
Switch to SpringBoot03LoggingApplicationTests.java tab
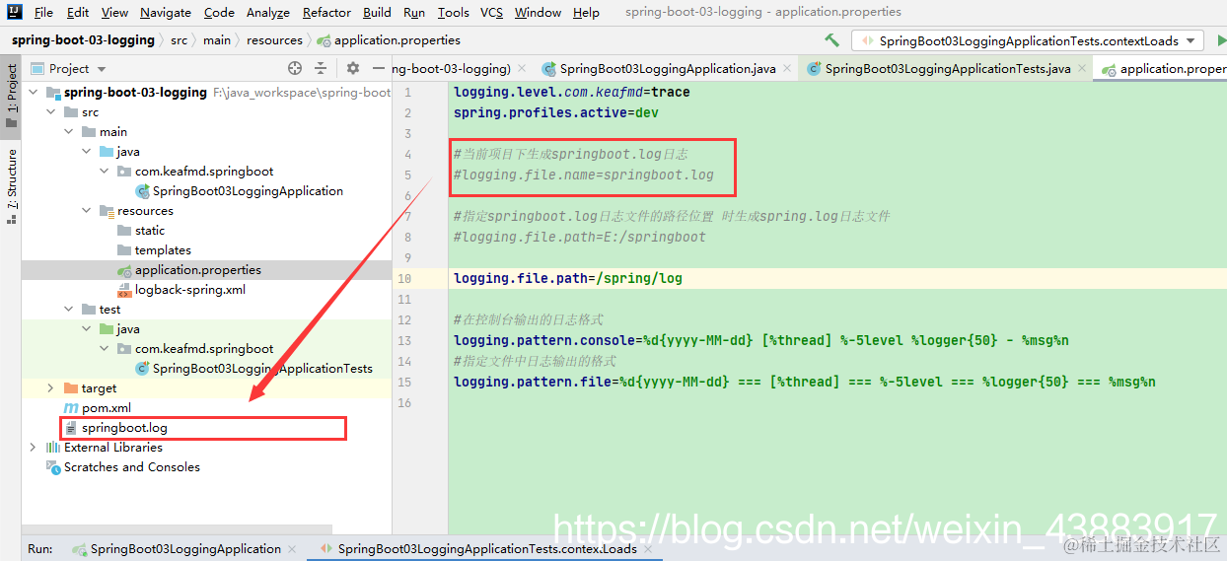948,69
